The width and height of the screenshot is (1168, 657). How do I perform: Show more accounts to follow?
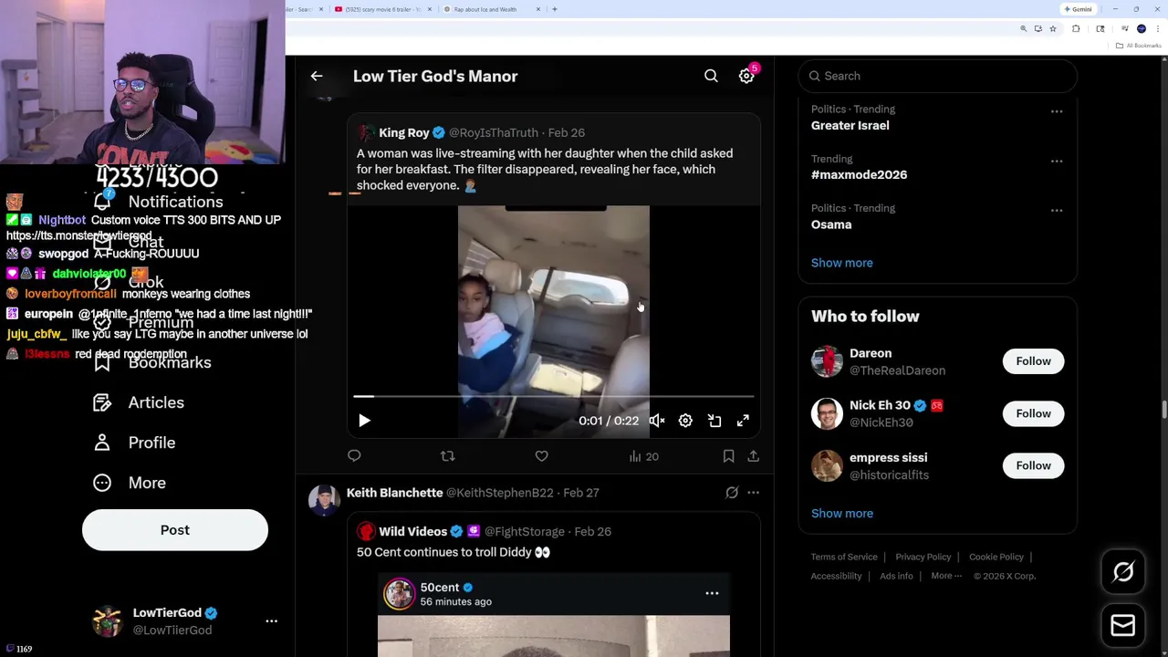841,513
